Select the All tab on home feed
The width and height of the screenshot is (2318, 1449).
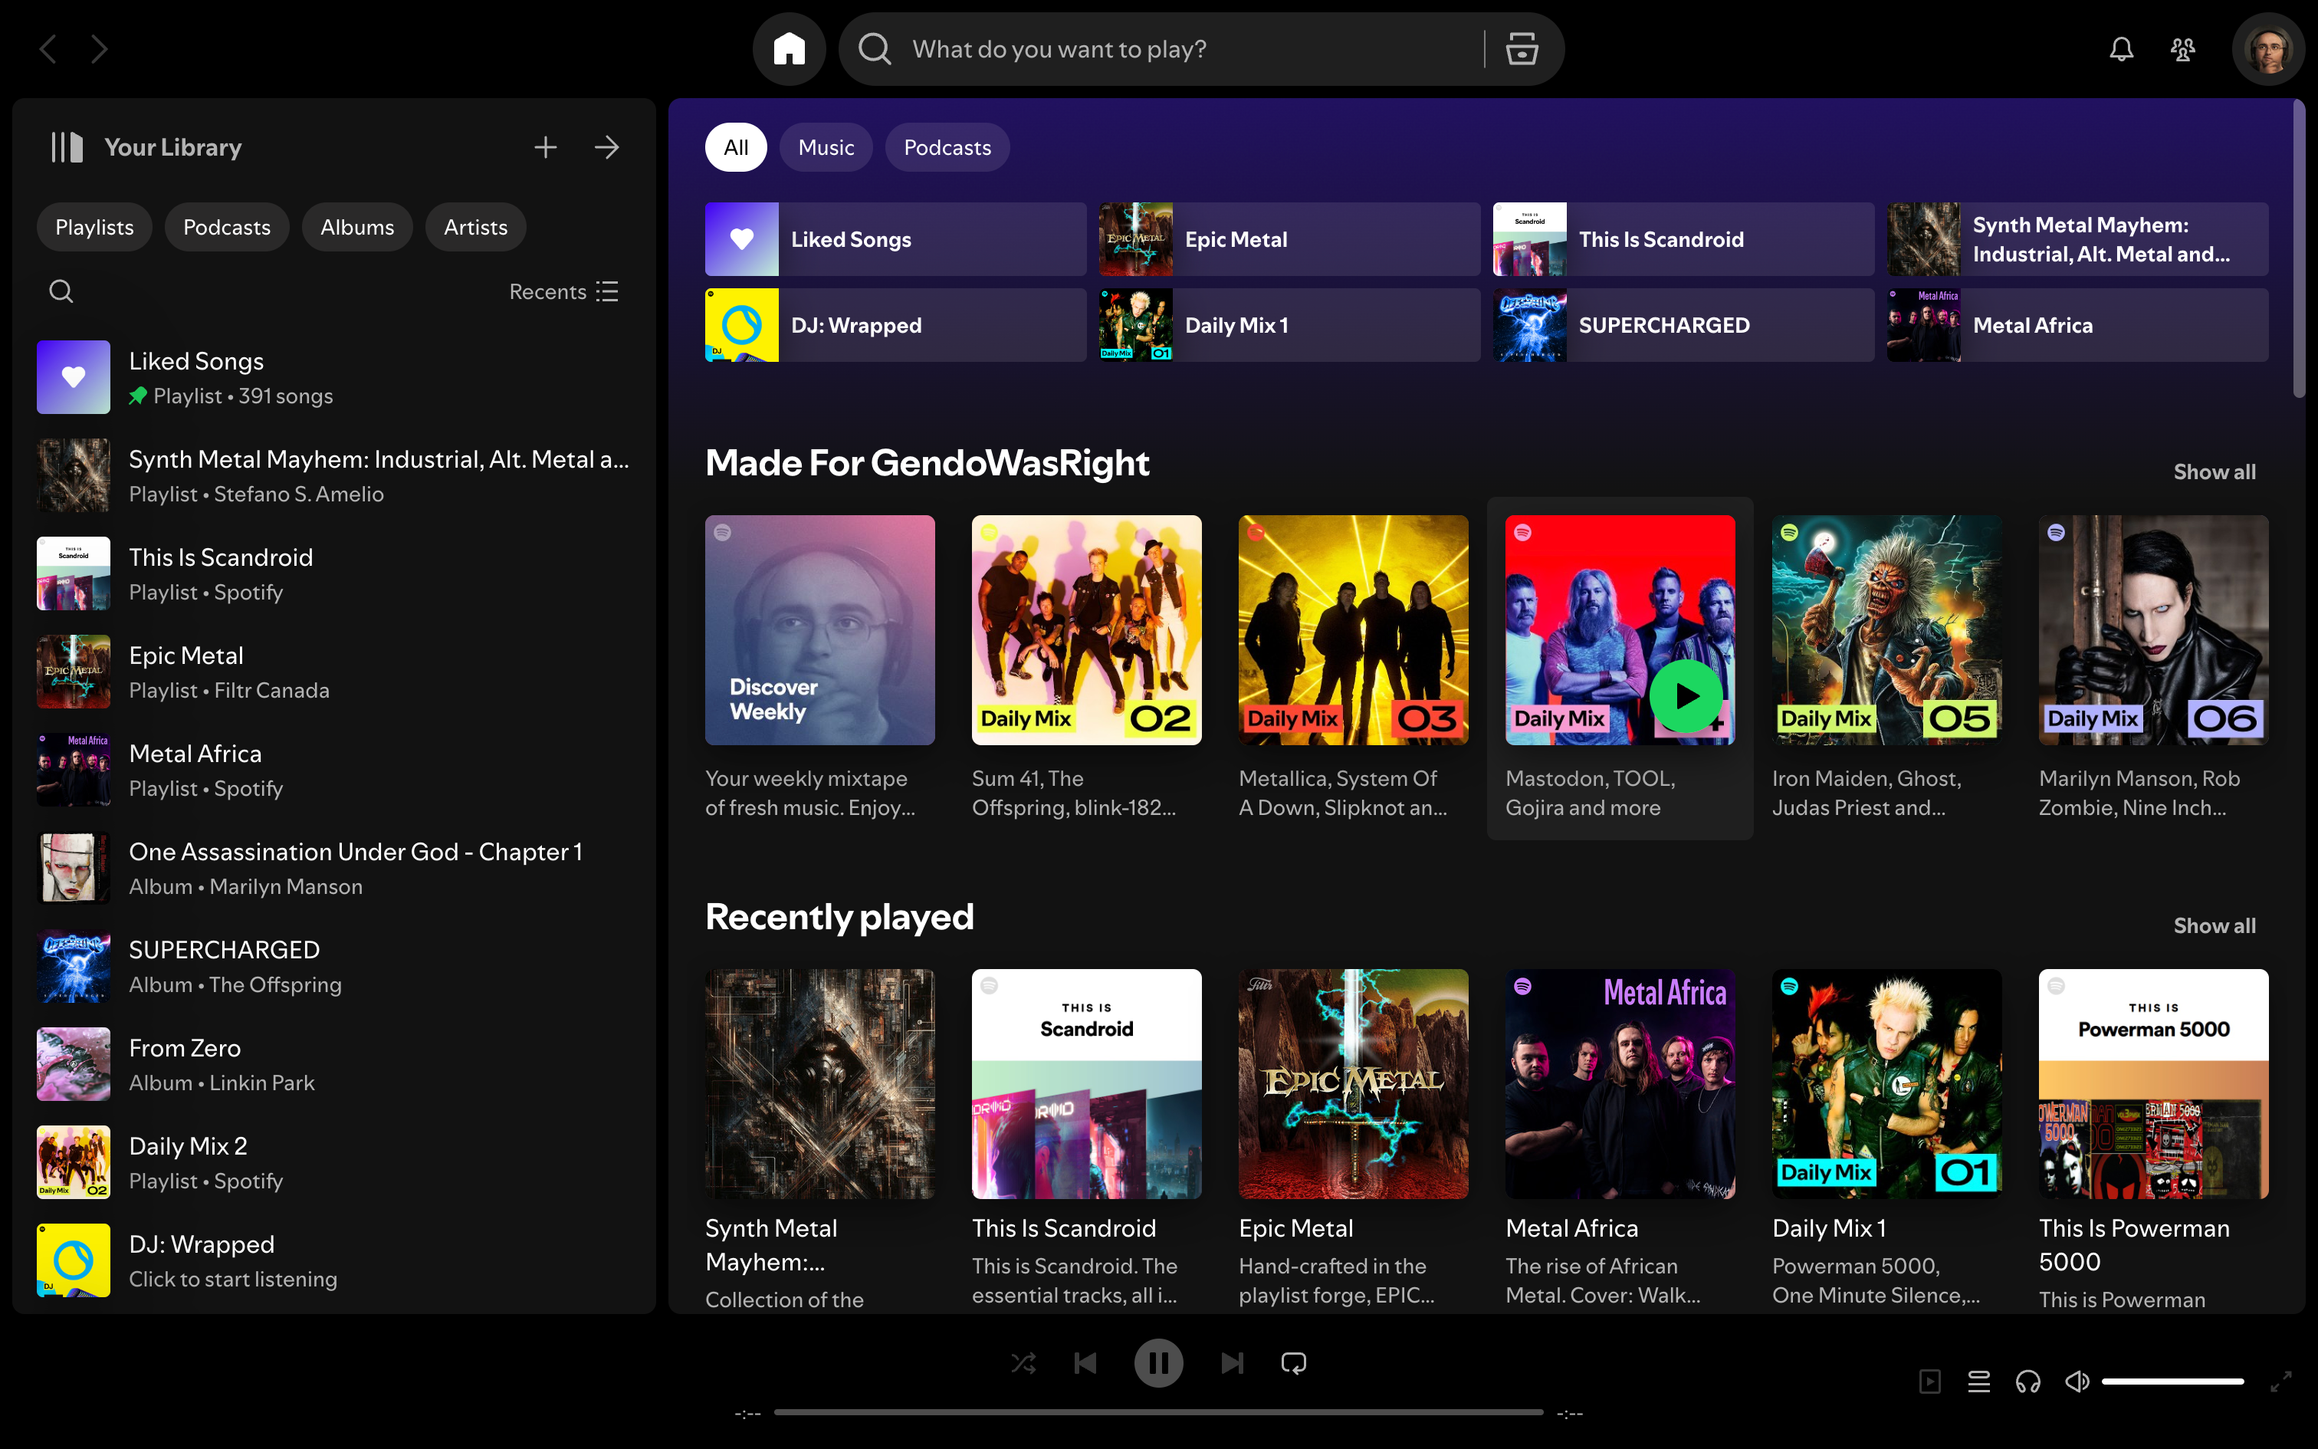click(x=736, y=147)
